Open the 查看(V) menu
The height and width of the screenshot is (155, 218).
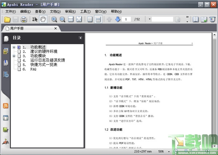[x=40, y=12]
